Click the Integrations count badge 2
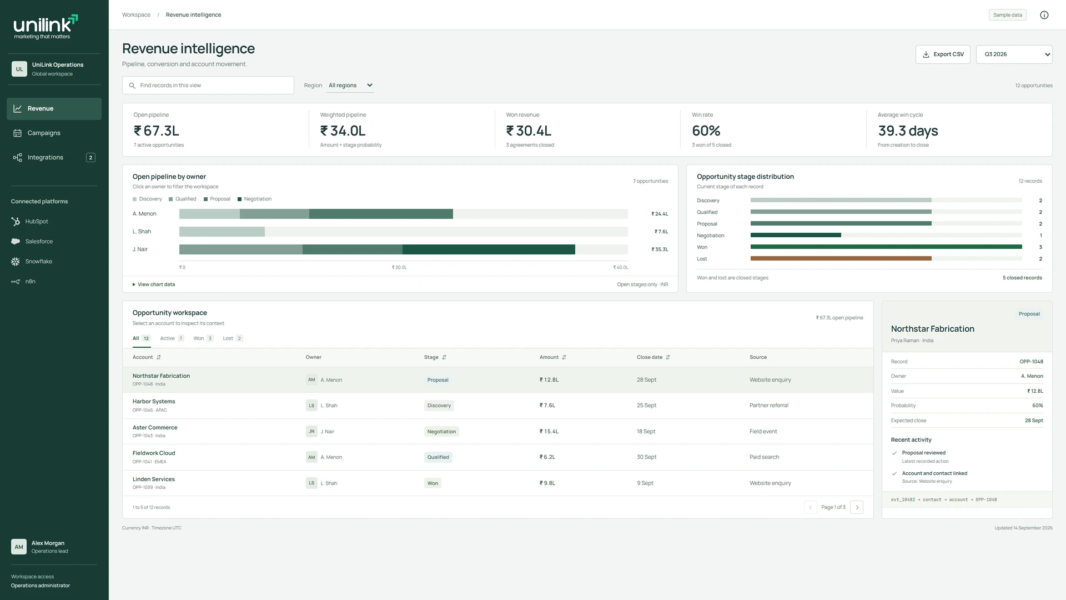Image resolution: width=1066 pixels, height=600 pixels. 90,158
